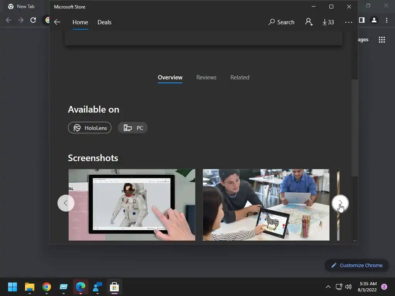
Task: Open Google Chrome from taskbar
Action: point(47,287)
